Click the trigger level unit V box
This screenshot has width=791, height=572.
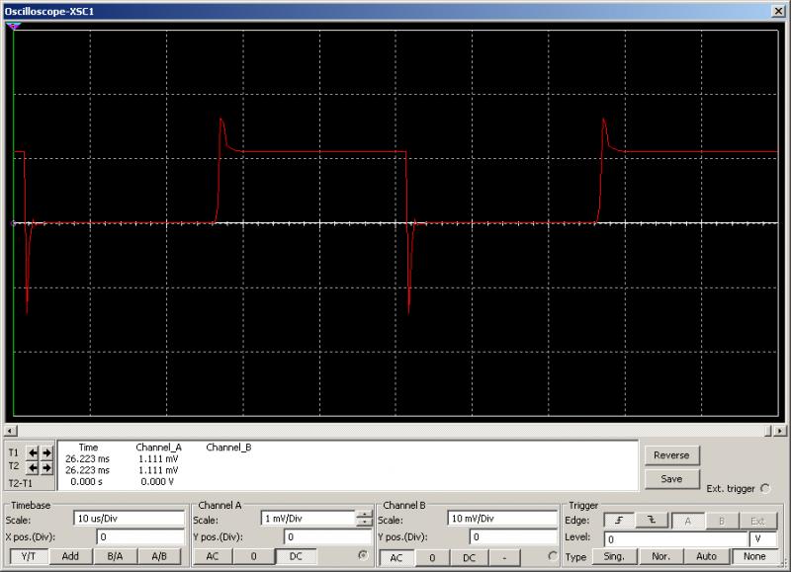(763, 539)
